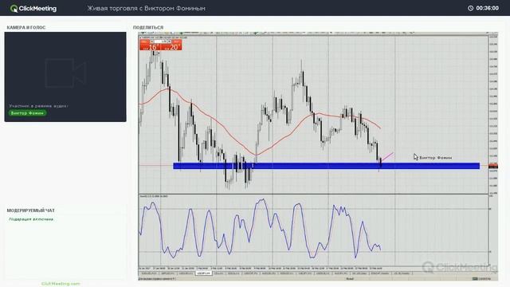Select the webinar title "Живая торговля с Виктором Фоминым"
This screenshot has width=510, height=287.
click(x=147, y=9)
